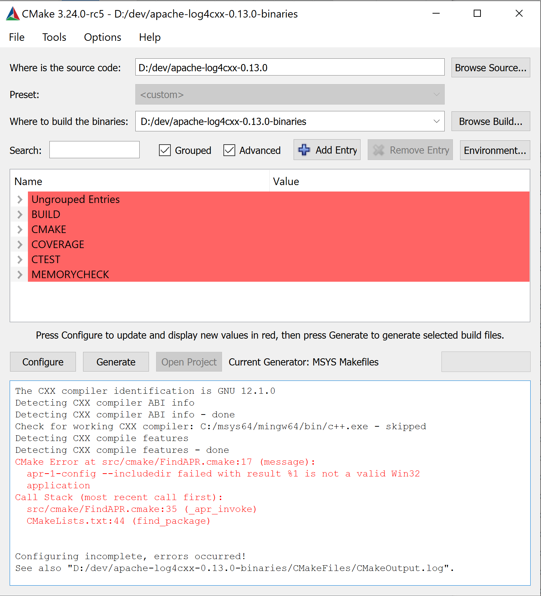The height and width of the screenshot is (596, 541).
Task: Click the 'Call Stack (most recent call first)' line
Action: [119, 497]
